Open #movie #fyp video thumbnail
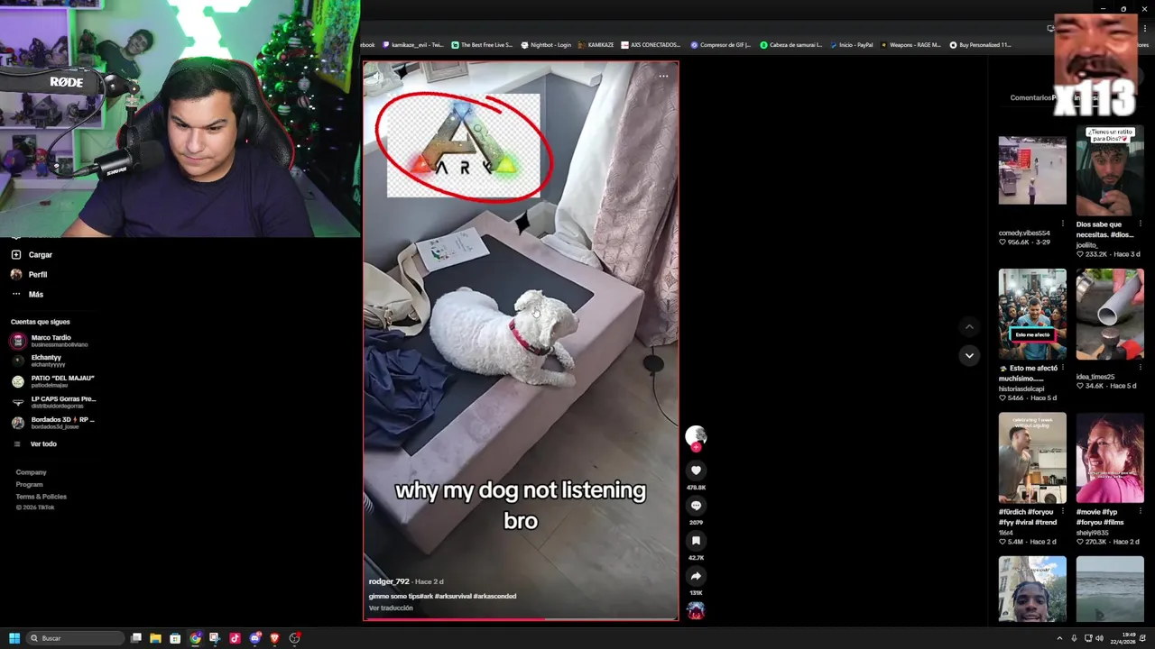 1110,458
